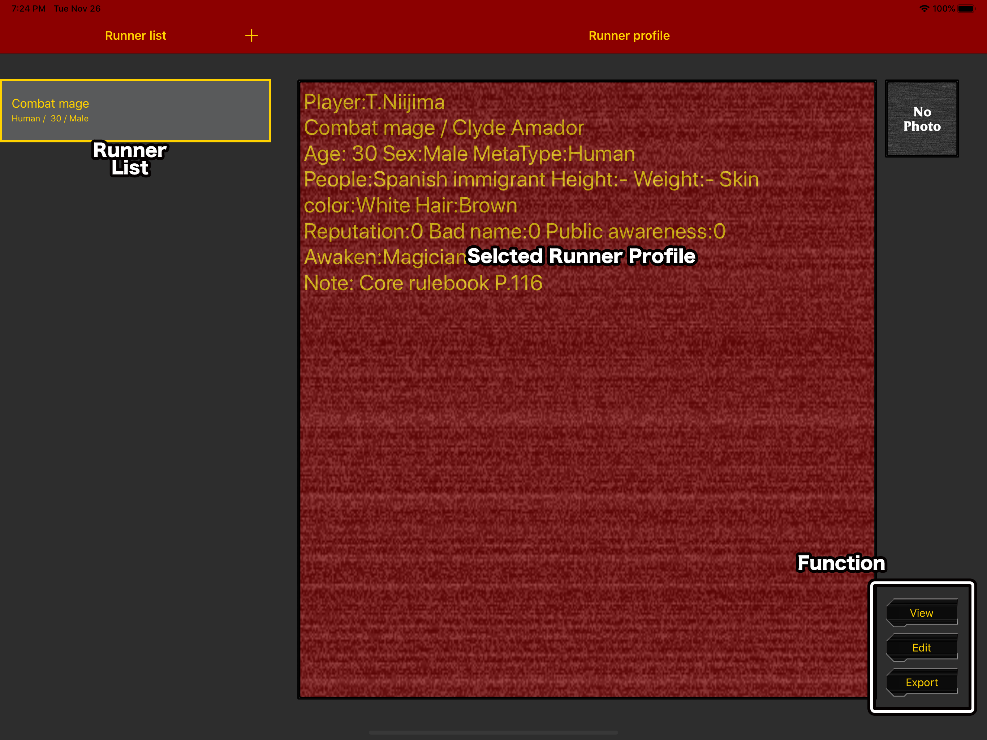The image size is (987, 740).
Task: Tap the Selcted Runner Profile annotation
Action: pyautogui.click(x=581, y=256)
